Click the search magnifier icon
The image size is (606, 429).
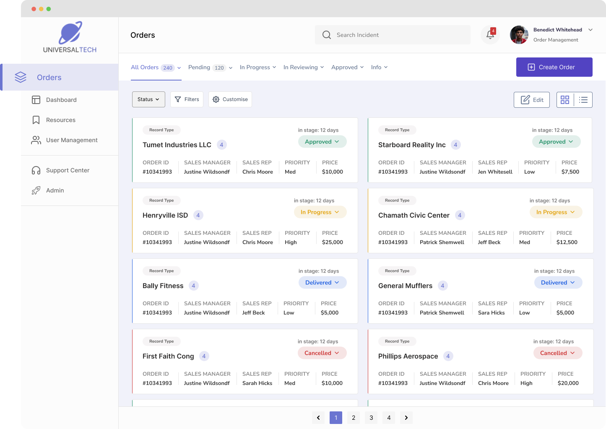[x=326, y=35]
